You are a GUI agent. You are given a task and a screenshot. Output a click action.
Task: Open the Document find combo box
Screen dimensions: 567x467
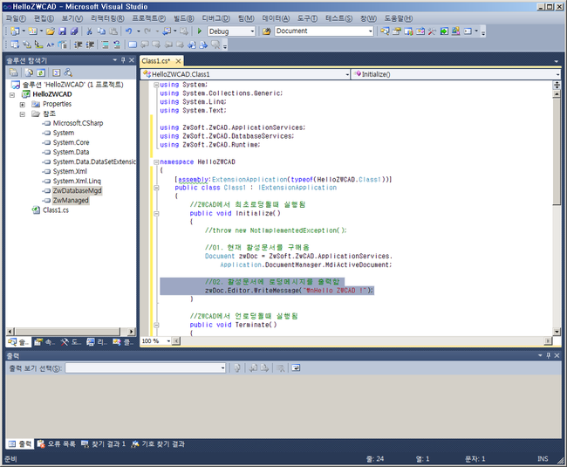click(324, 31)
